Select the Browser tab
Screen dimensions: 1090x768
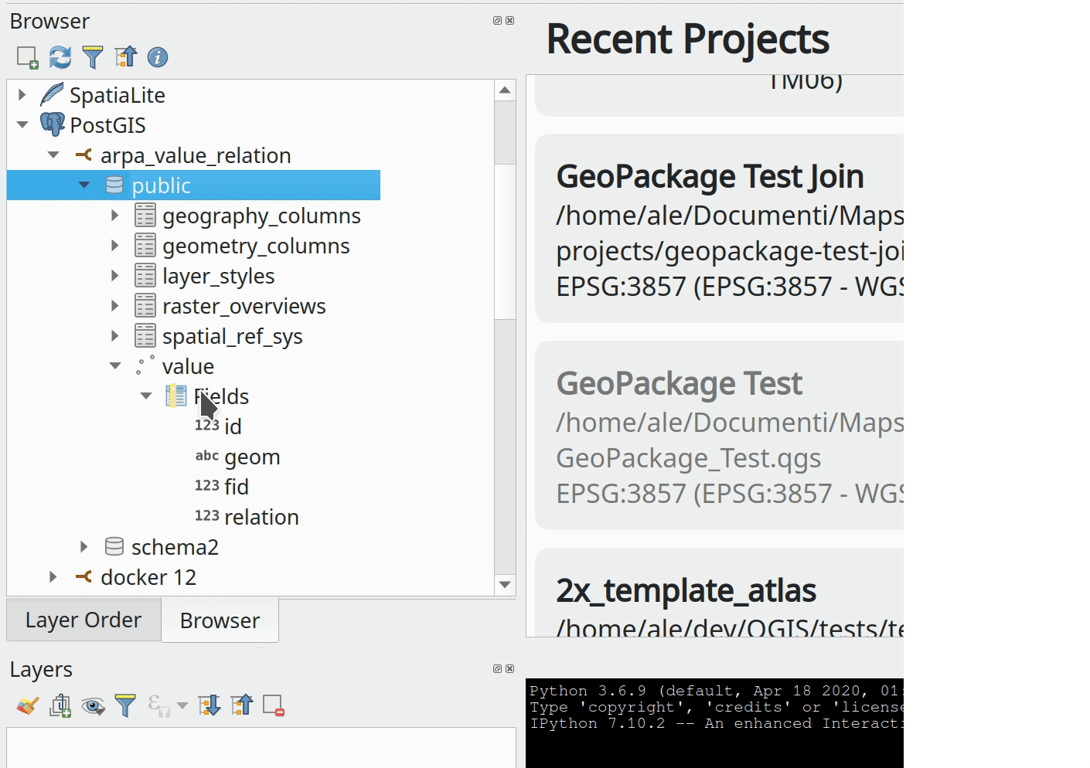220,620
